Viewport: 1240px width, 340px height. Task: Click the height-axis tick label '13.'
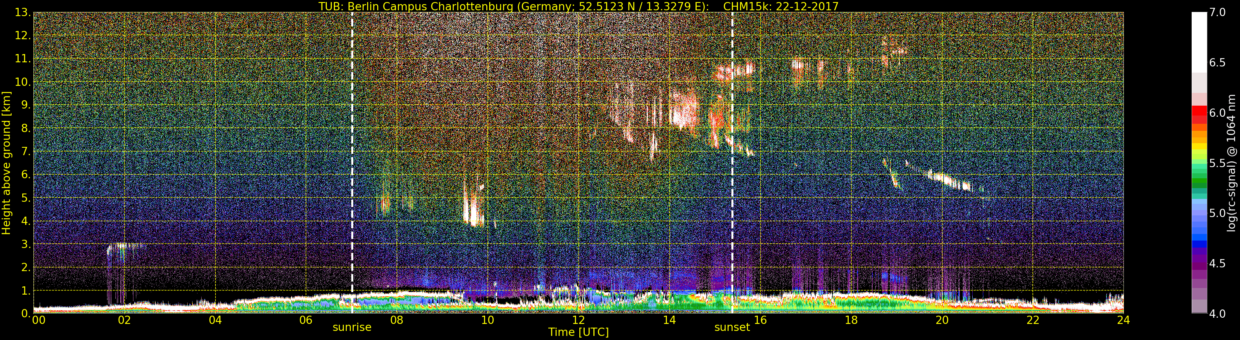tap(23, 12)
